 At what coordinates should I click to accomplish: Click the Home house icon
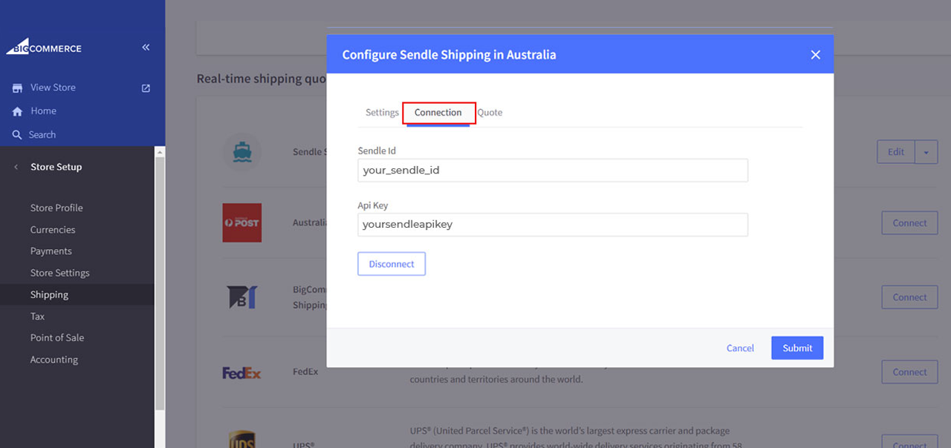coord(17,111)
